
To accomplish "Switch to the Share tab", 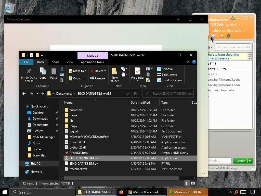I will coord(56,62).
